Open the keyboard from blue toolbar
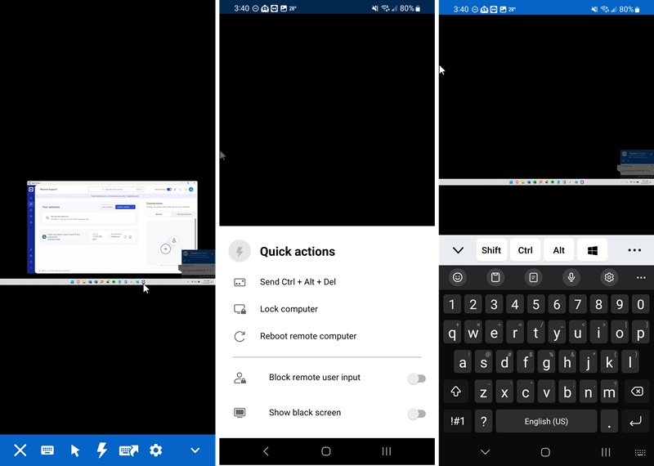Screen dimensions: 654x466 (x=47, y=450)
